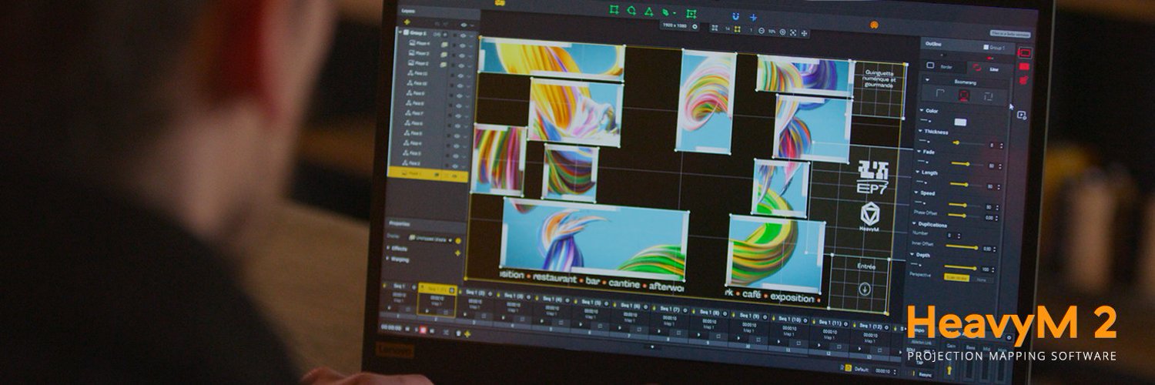This screenshot has width=1155, height=385.
Task: Play the Seq 1 (2) sequence
Action: [464, 314]
